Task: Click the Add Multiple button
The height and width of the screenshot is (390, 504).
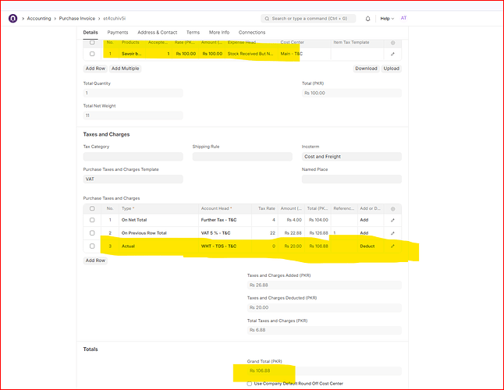Action: pos(125,69)
